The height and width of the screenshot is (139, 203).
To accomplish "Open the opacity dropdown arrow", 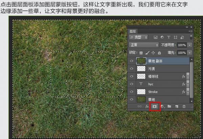I will click(189, 45).
